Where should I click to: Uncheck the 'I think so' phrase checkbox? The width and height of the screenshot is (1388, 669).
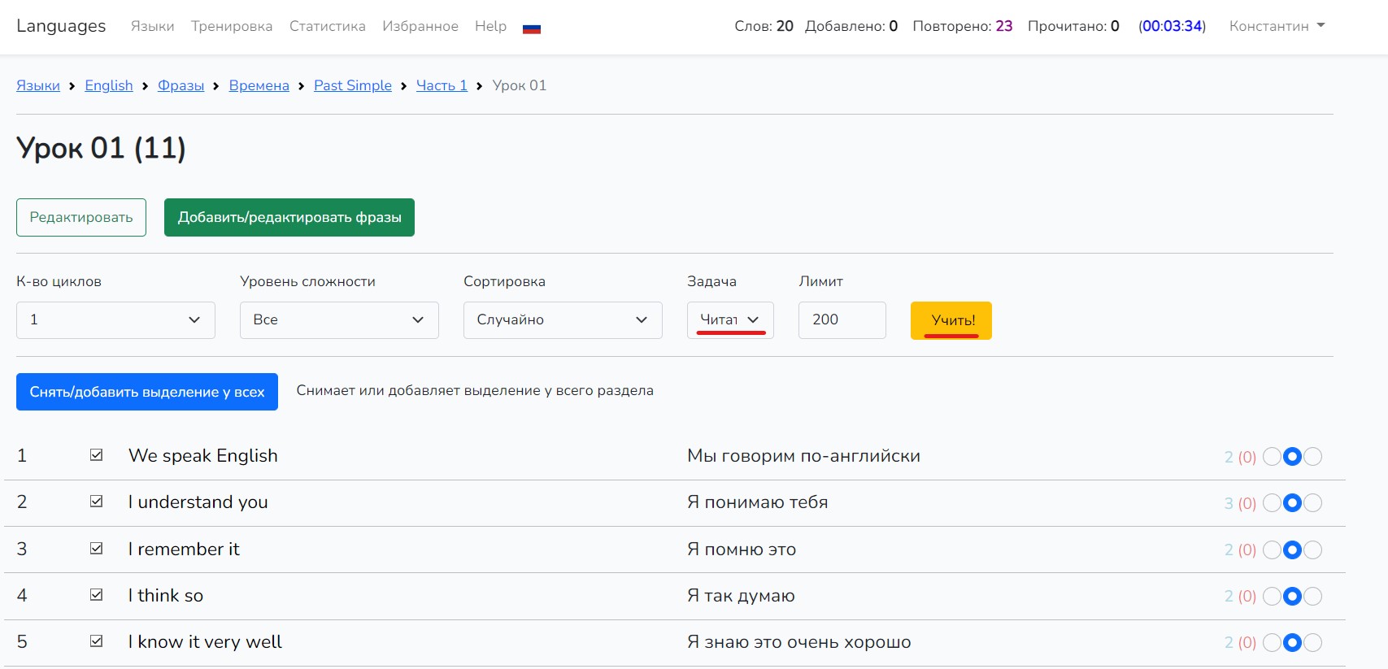click(x=97, y=595)
